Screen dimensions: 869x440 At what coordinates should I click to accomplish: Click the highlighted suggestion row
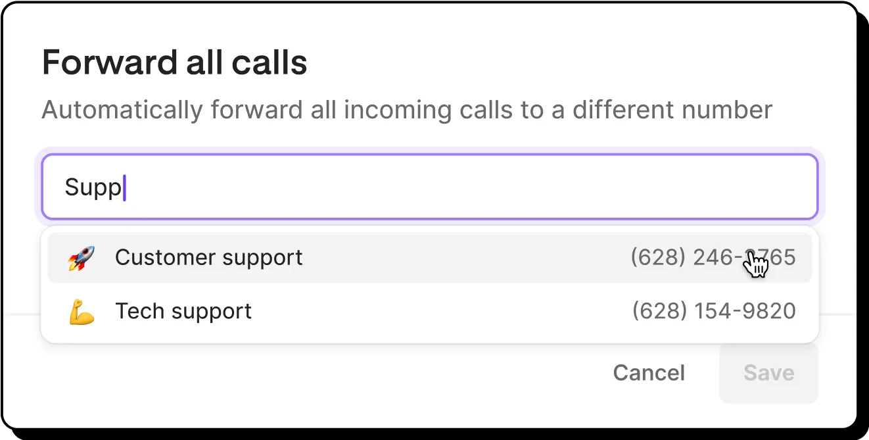(431, 257)
